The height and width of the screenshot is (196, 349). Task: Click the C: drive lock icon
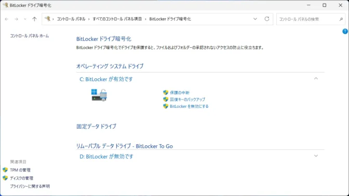(x=99, y=95)
